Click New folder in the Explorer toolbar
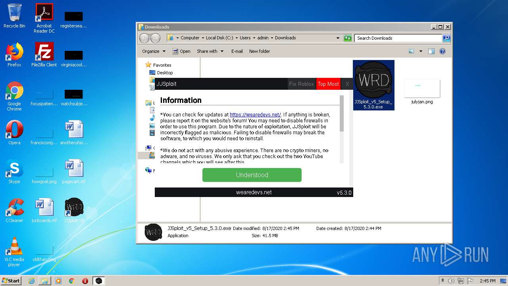The width and height of the screenshot is (508, 286). tap(260, 51)
